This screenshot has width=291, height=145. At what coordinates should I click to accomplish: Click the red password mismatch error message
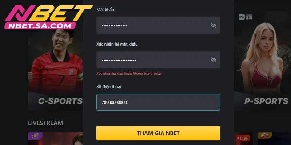coord(129,74)
